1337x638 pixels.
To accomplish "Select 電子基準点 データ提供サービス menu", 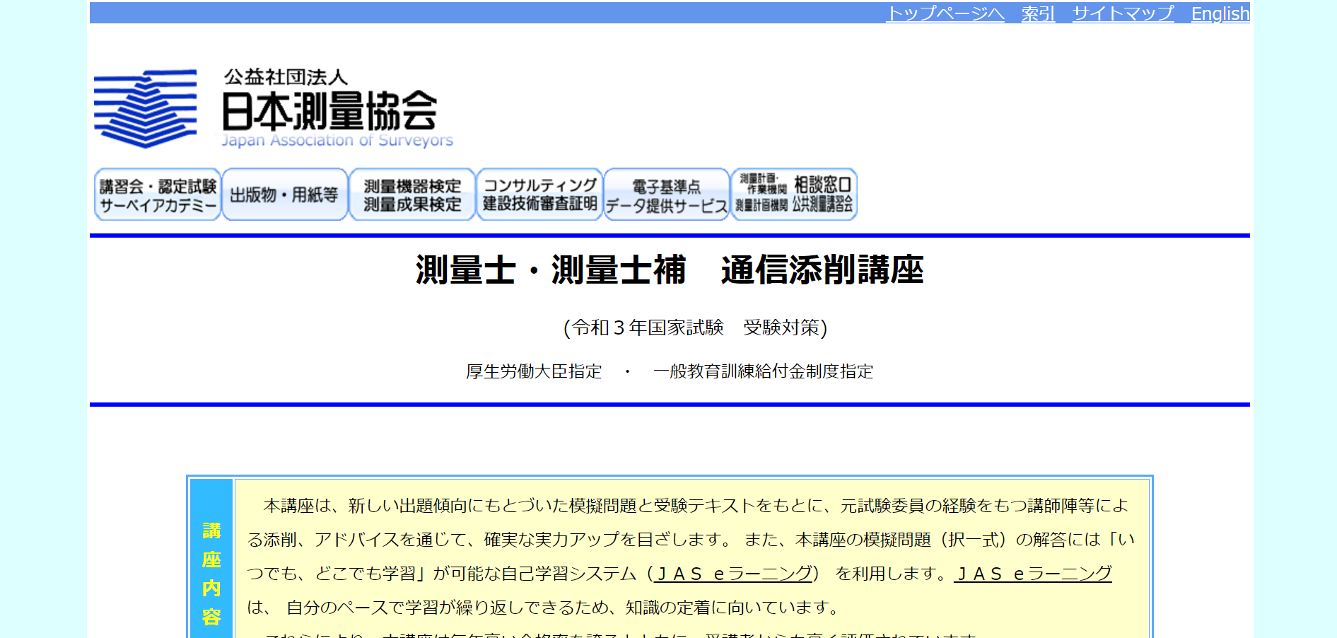I will pyautogui.click(x=667, y=195).
